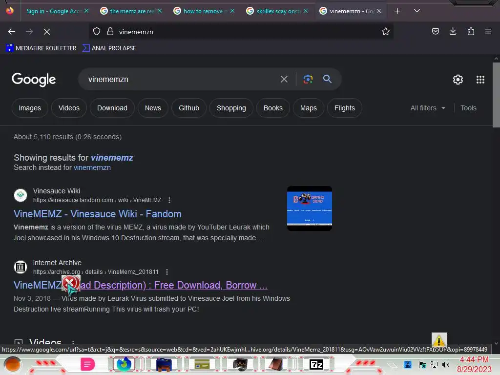Open a new browser tab
This screenshot has height=375, width=500.
point(397,11)
